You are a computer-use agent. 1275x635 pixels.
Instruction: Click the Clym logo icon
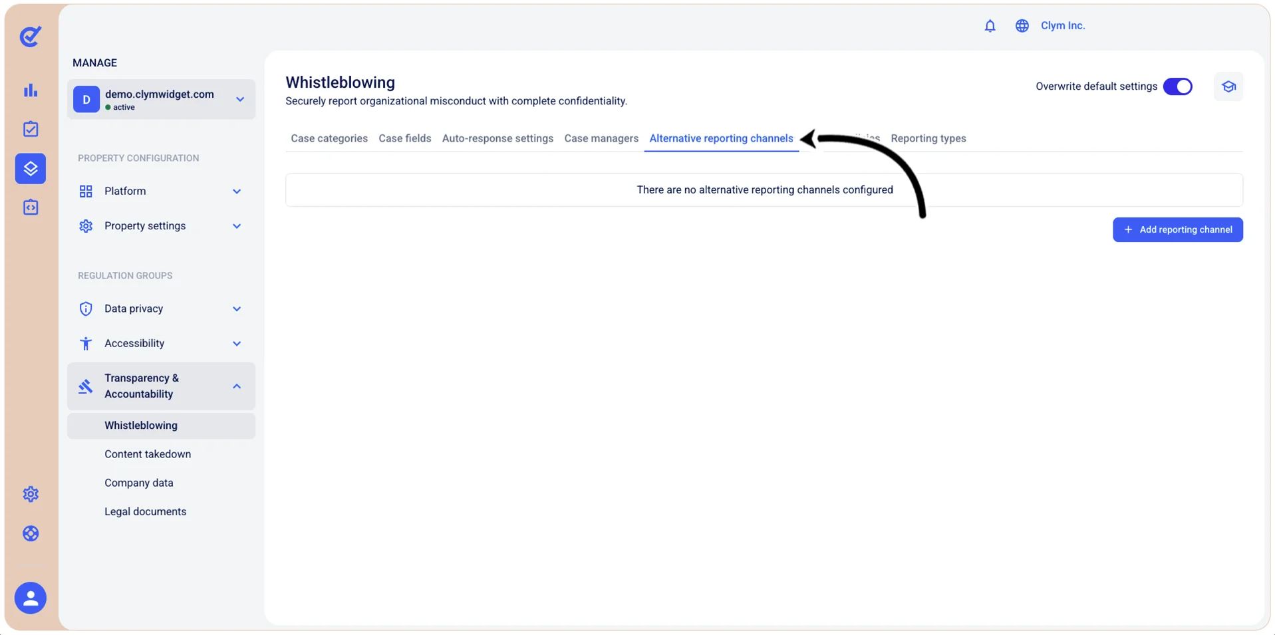pos(31,37)
